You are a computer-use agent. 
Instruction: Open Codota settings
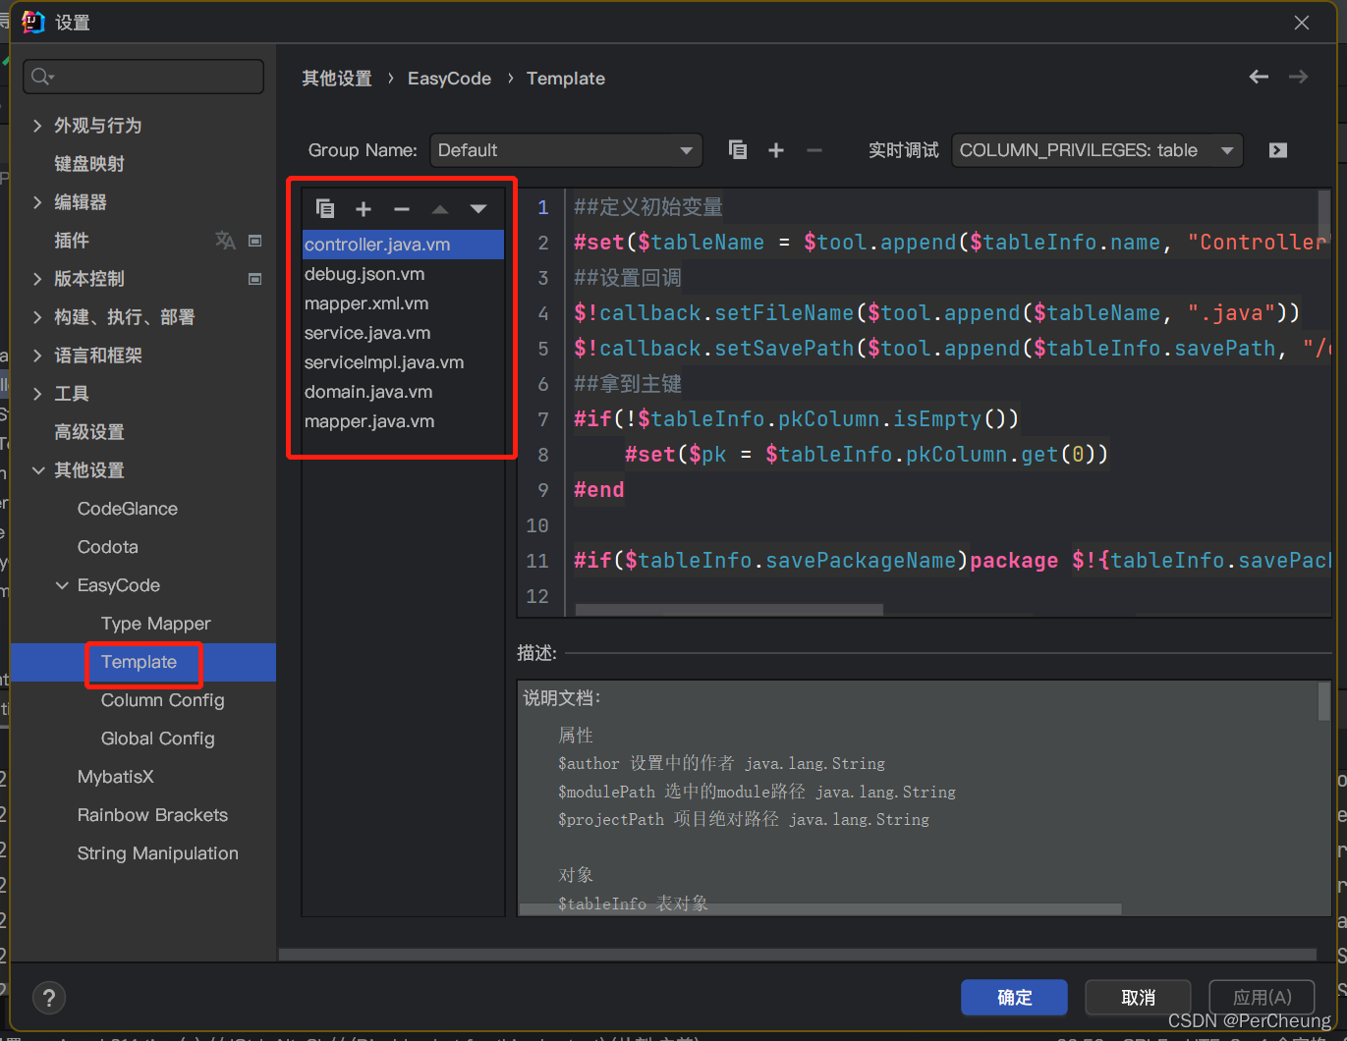pyautogui.click(x=108, y=547)
